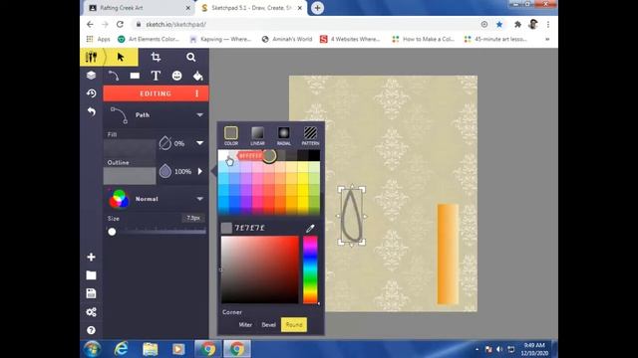Open File Explorer from the taskbar
Image resolution: width=638 pixels, height=358 pixels.
point(150,349)
